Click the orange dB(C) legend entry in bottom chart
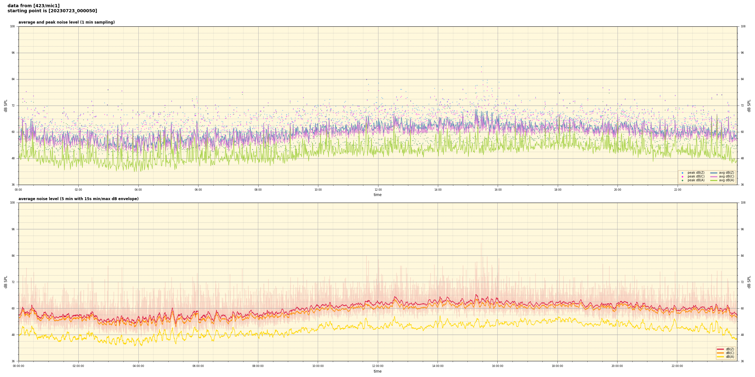 pyautogui.click(x=720, y=353)
